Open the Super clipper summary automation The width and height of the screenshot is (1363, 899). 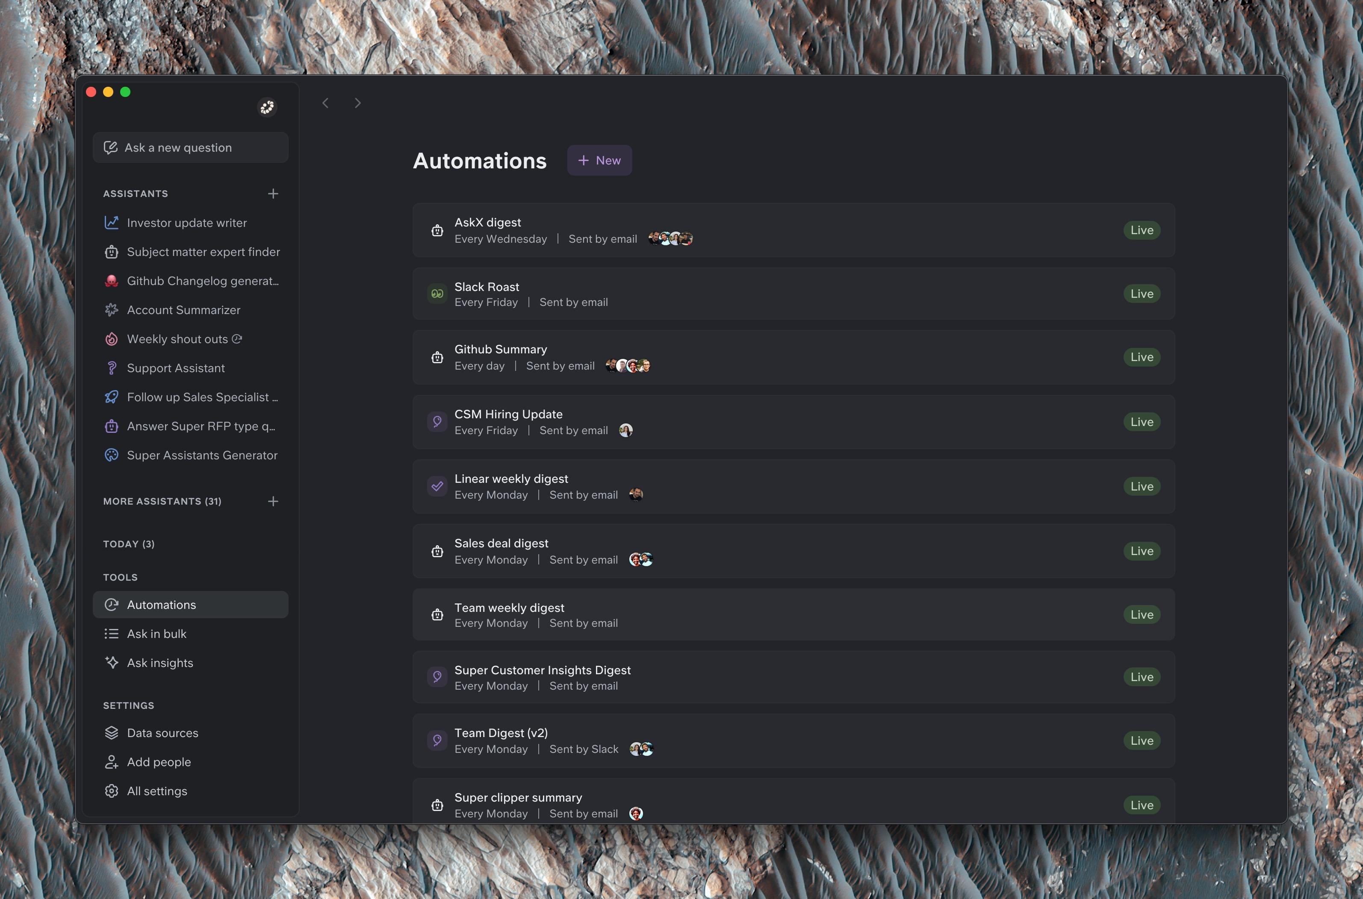(x=794, y=802)
